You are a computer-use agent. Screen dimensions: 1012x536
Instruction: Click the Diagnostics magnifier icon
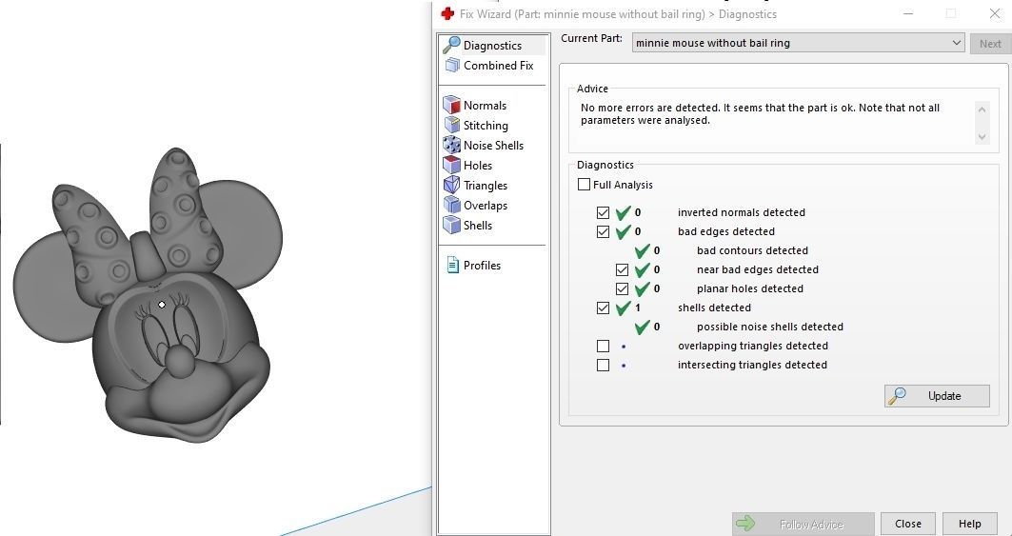(x=451, y=45)
